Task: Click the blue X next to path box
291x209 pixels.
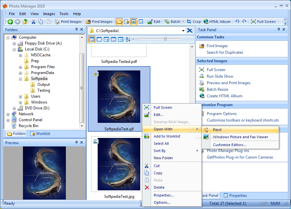Action: click(x=190, y=30)
